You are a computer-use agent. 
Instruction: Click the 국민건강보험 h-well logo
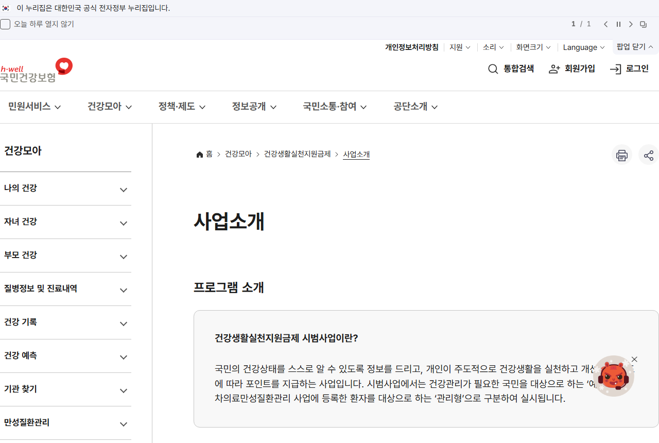[x=36, y=70]
